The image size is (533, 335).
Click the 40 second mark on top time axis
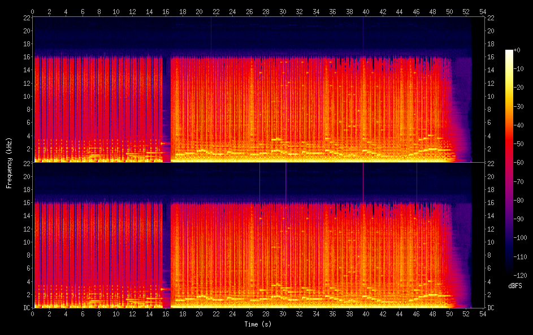366,11
